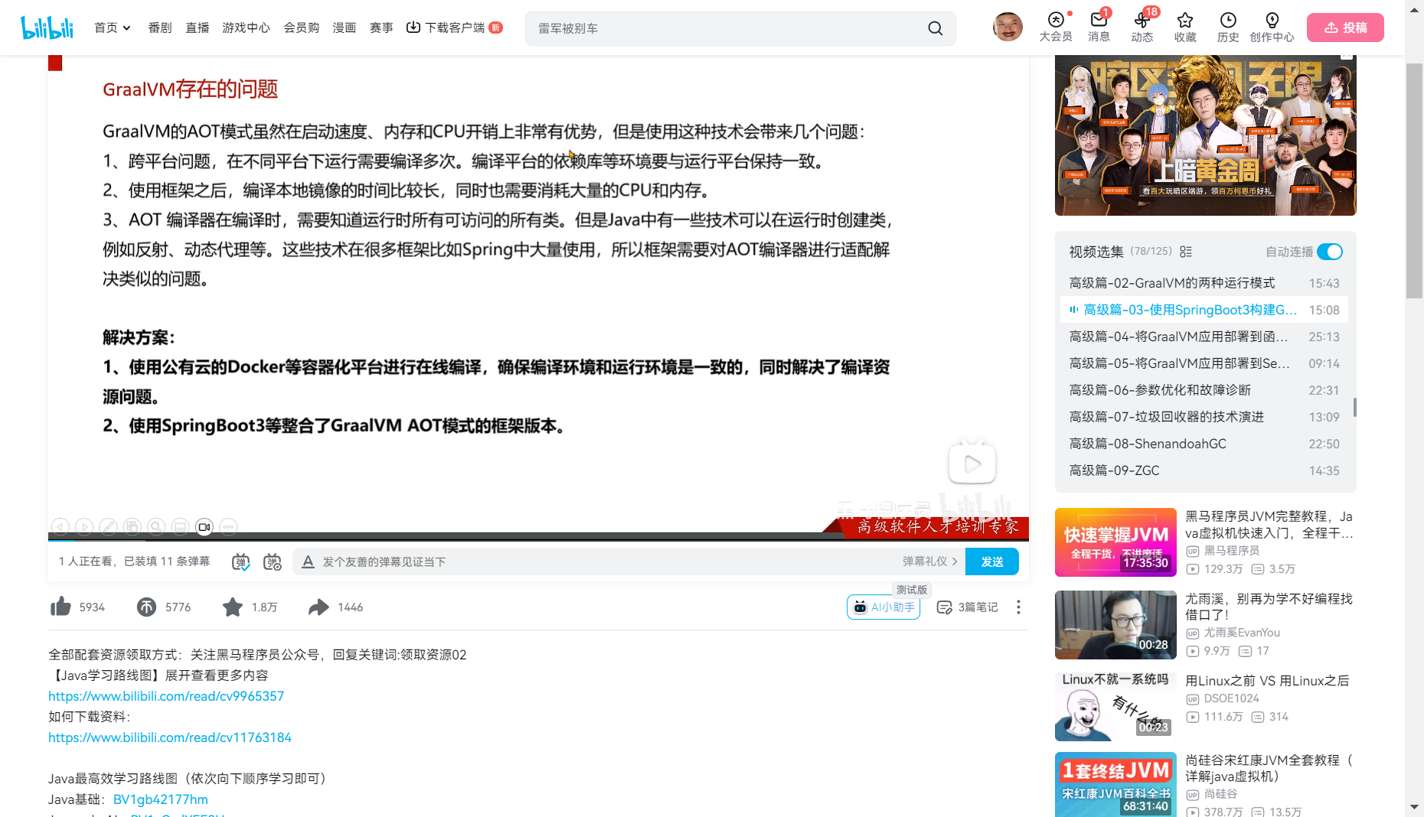Screen dimensions: 1424x817
Task: Open 番剧 nav item
Action: 160,28
